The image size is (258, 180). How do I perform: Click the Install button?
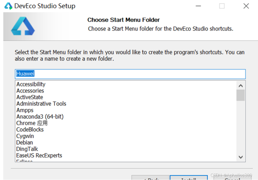(x=188, y=178)
